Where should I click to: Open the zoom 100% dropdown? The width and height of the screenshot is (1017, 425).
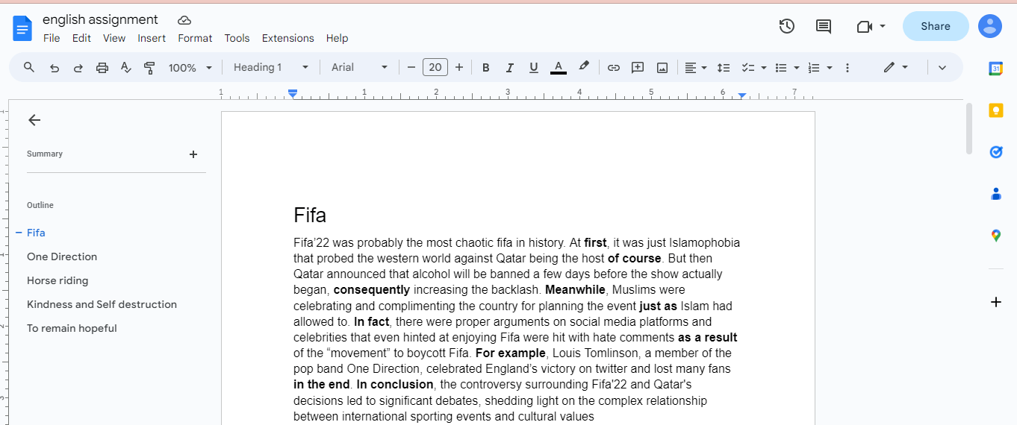190,68
